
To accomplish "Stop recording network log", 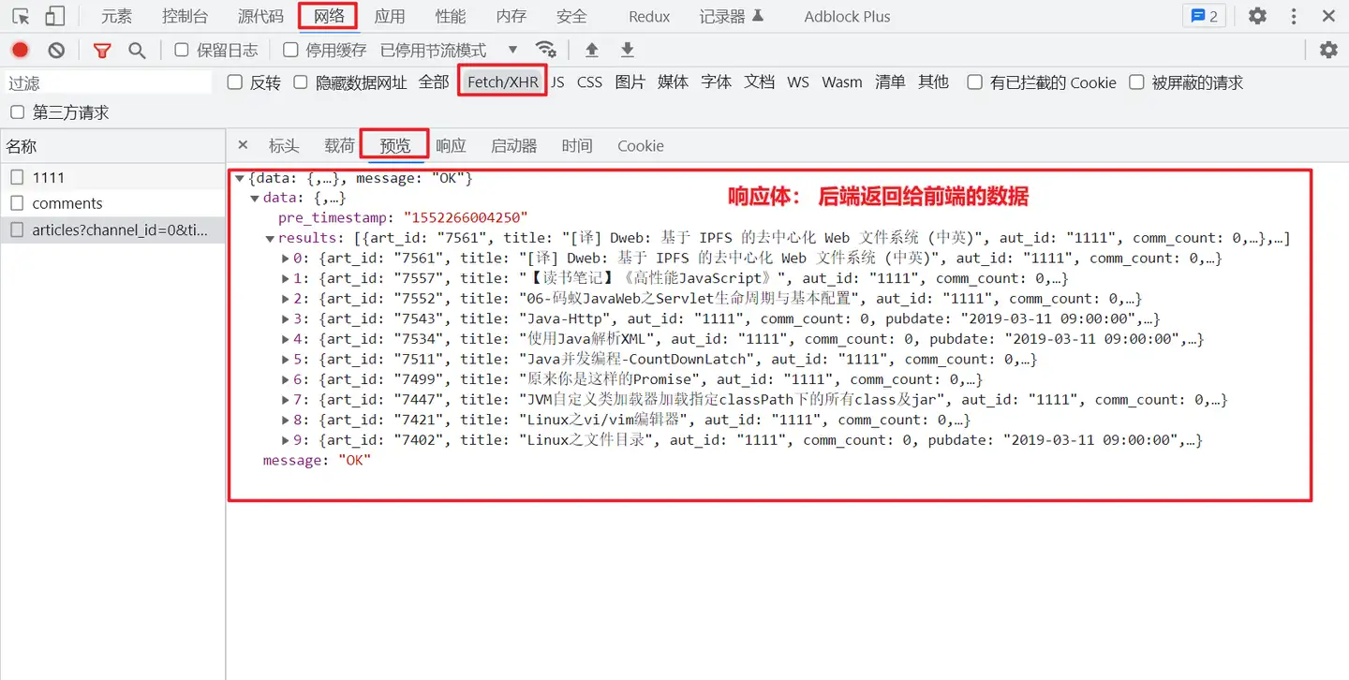I will click(21, 50).
